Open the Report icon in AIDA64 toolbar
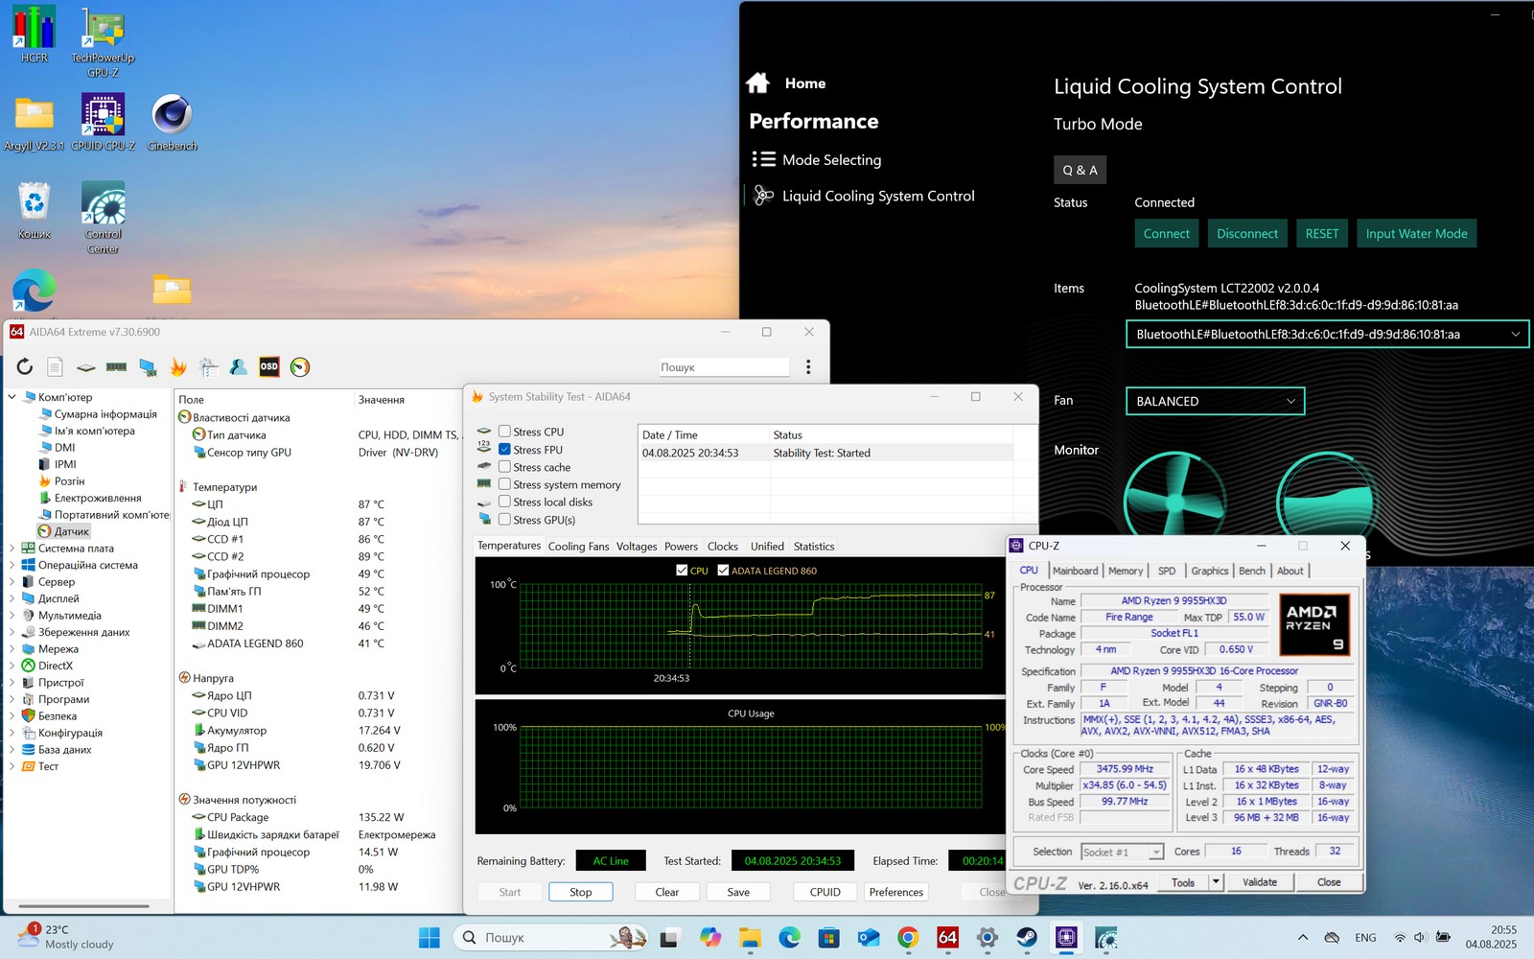The width and height of the screenshot is (1534, 959). click(56, 366)
